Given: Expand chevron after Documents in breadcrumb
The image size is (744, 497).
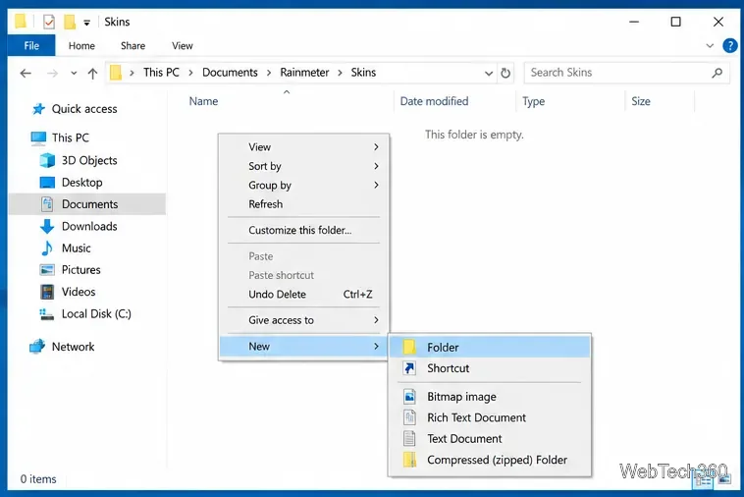Looking at the screenshot, I should 269,73.
